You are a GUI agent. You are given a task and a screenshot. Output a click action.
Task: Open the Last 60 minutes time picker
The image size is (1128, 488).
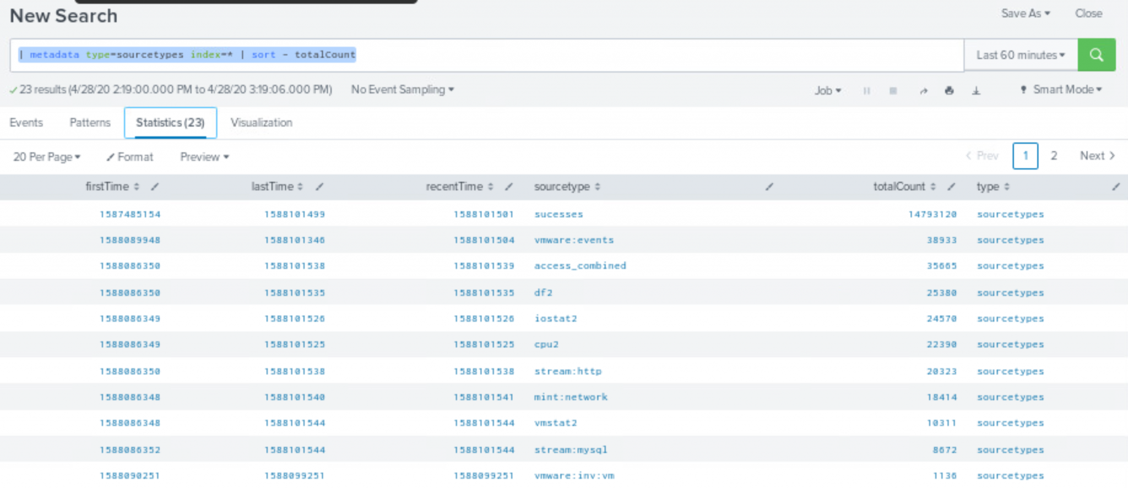(x=1021, y=55)
